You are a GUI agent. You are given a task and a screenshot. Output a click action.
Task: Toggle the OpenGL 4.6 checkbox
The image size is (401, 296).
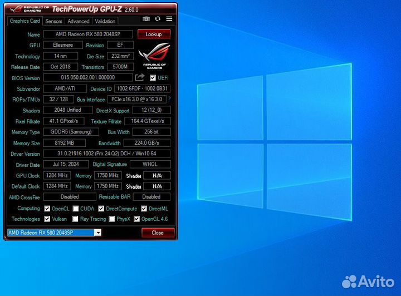click(137, 219)
